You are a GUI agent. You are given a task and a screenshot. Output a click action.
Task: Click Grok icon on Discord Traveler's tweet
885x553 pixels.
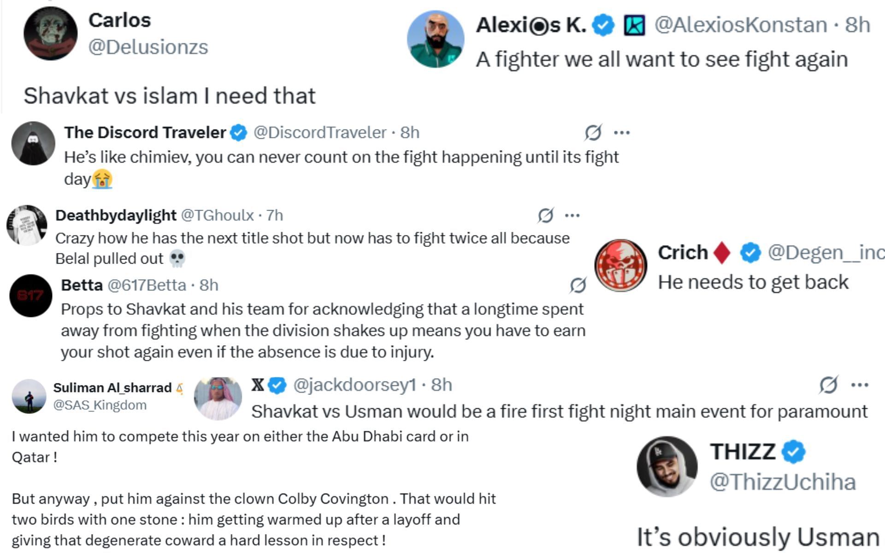[x=593, y=133]
